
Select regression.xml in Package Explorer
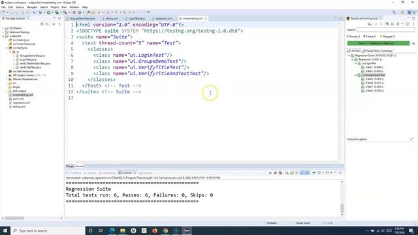click(22, 103)
